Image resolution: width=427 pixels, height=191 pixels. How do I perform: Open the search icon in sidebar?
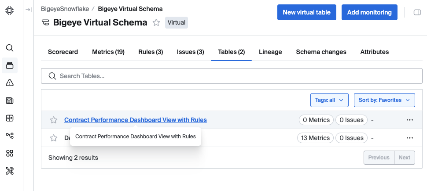pyautogui.click(x=10, y=48)
